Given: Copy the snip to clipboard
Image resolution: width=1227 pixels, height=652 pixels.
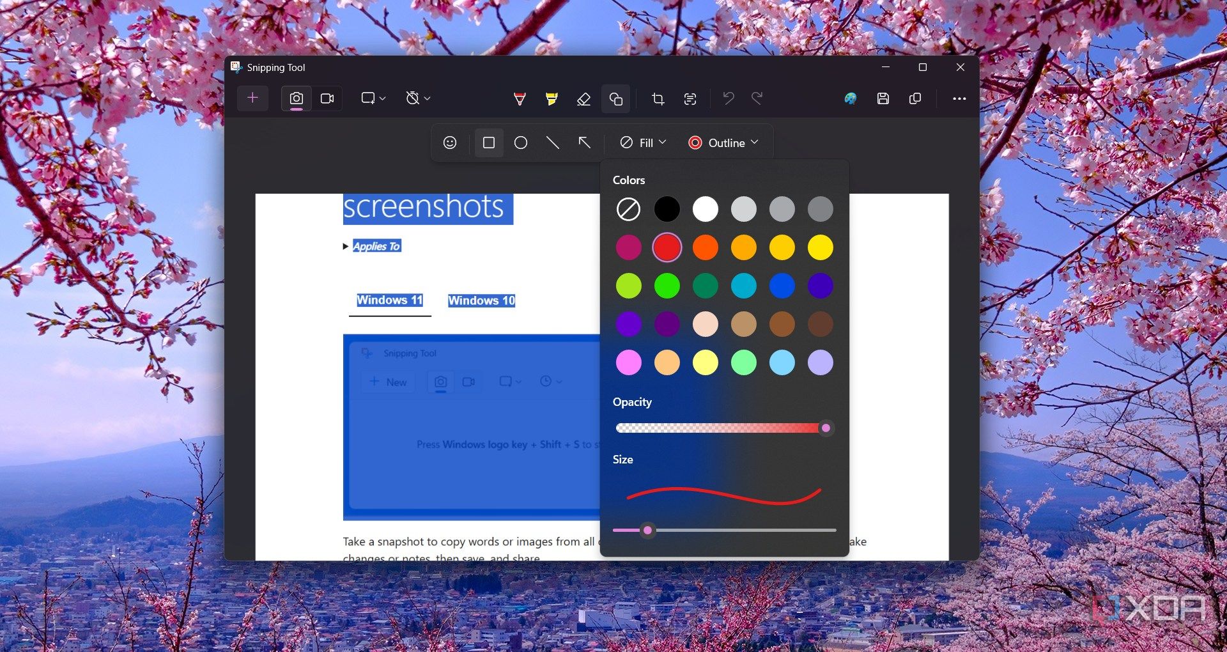Looking at the screenshot, I should tap(915, 98).
